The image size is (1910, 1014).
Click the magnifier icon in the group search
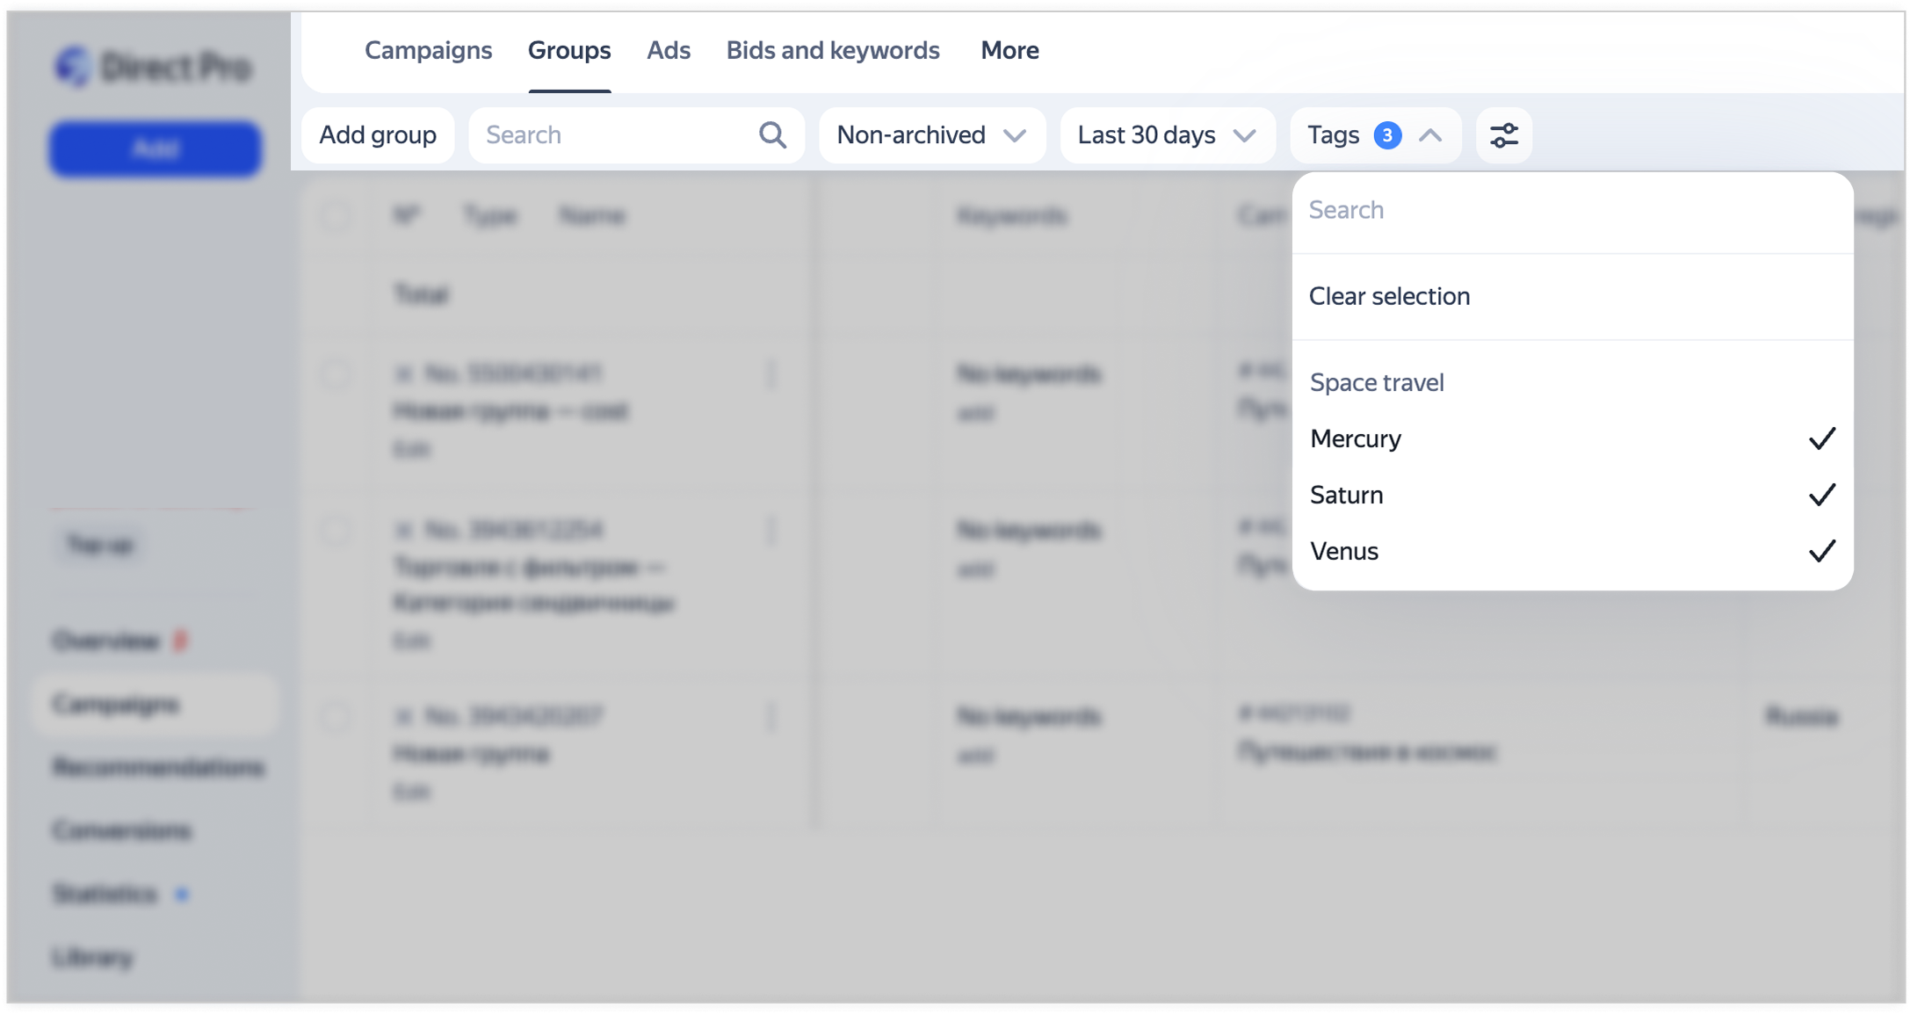772,135
